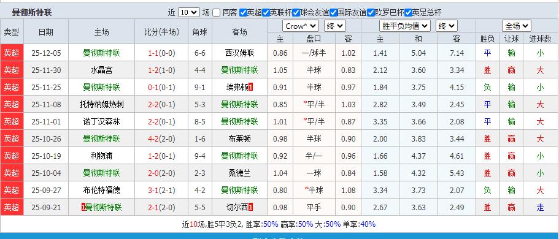Click the date 25-10-19

[x=46, y=156]
